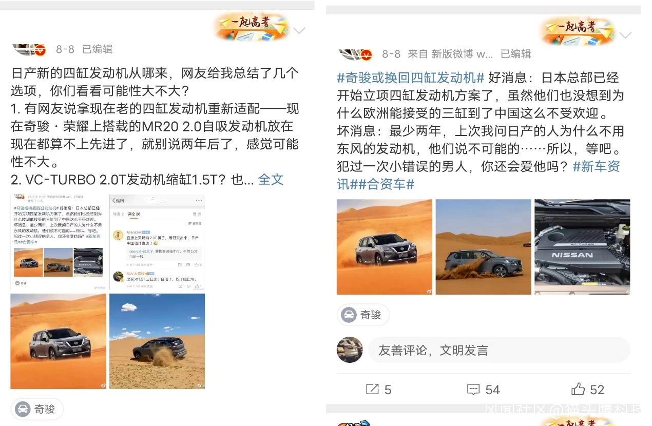Tap the 奇骏 tag under the left post

[x=37, y=409]
